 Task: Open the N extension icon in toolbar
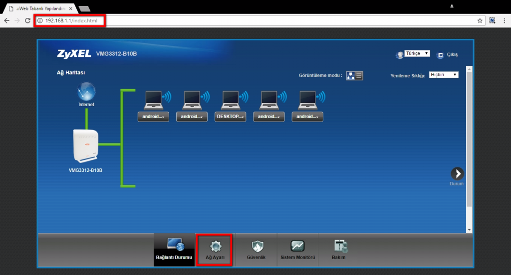(x=492, y=20)
